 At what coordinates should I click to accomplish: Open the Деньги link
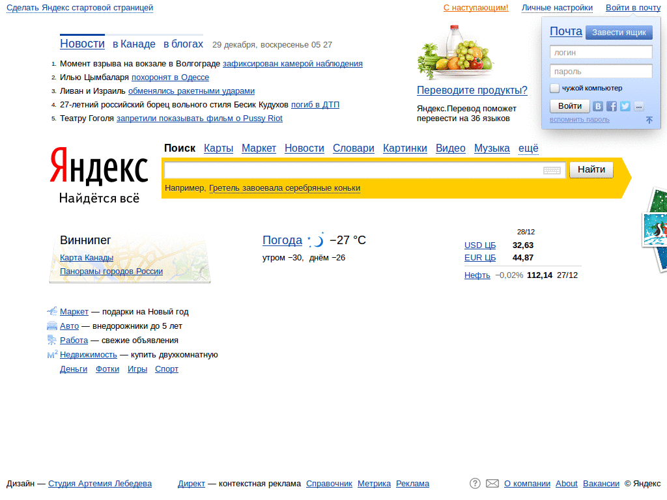pyautogui.click(x=74, y=368)
